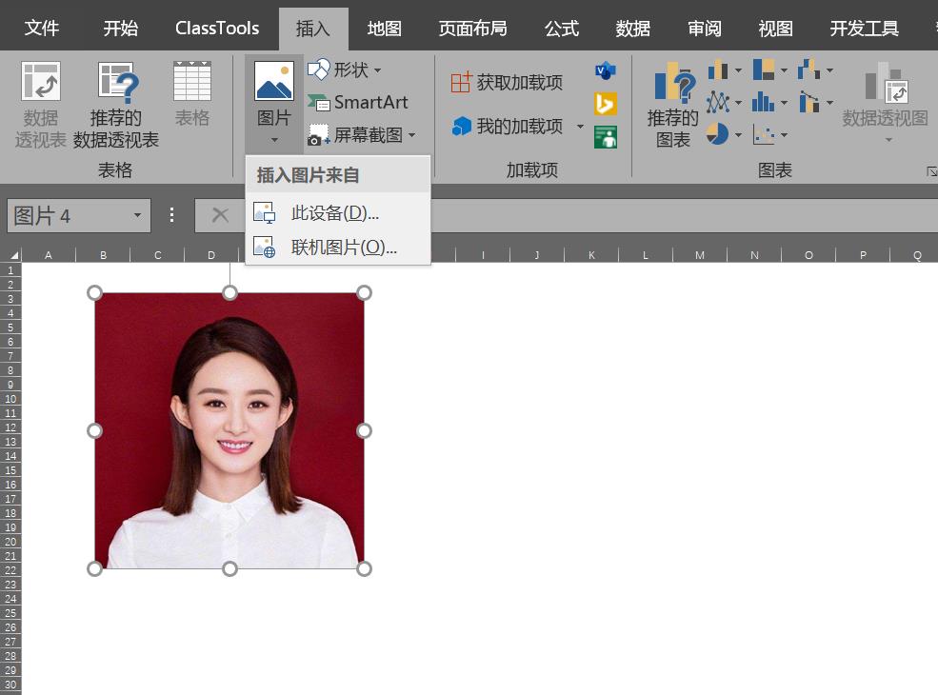This screenshot has width=938, height=695.
Task: Switch to the Data (数据) tab
Action: 633,29
